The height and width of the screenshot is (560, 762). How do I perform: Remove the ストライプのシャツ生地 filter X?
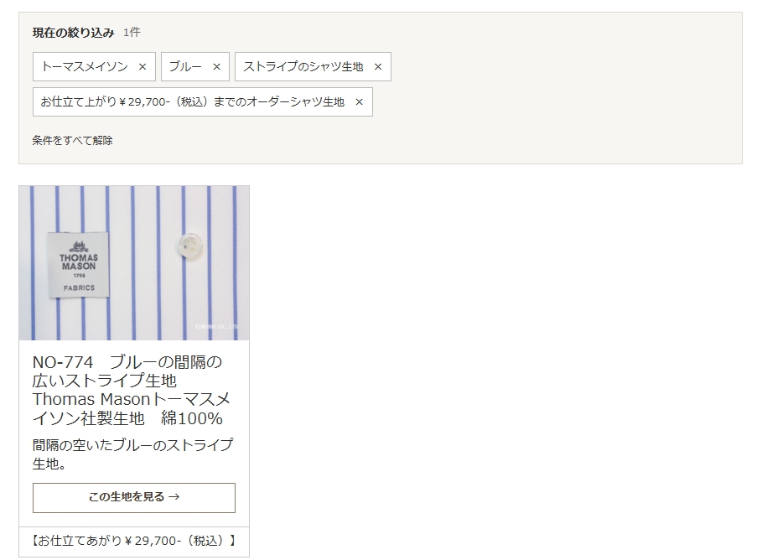[378, 66]
